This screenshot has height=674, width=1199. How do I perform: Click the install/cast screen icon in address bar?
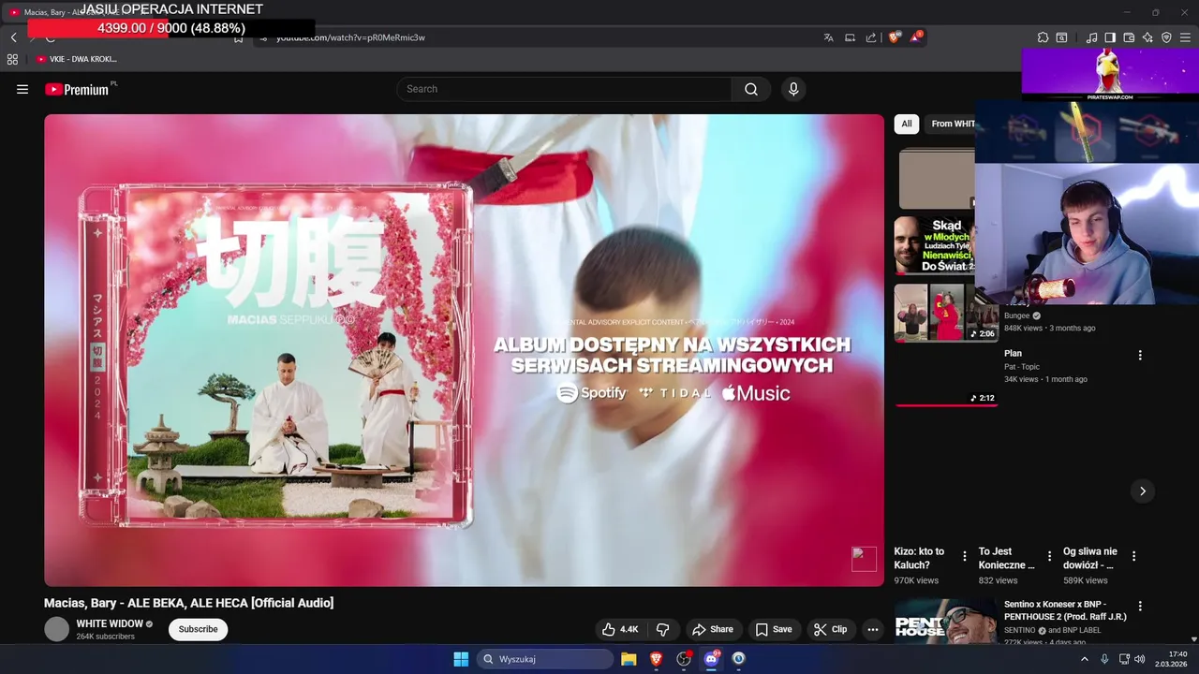tap(850, 37)
